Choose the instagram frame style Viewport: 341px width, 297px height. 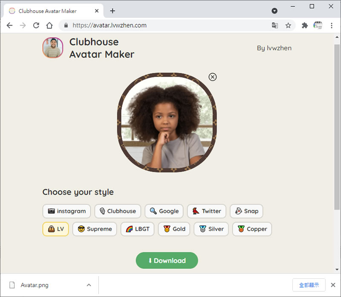(x=66, y=211)
